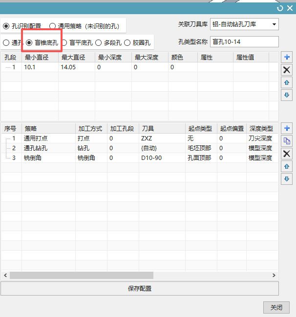Click the 序号 column header

pyautogui.click(x=12, y=129)
